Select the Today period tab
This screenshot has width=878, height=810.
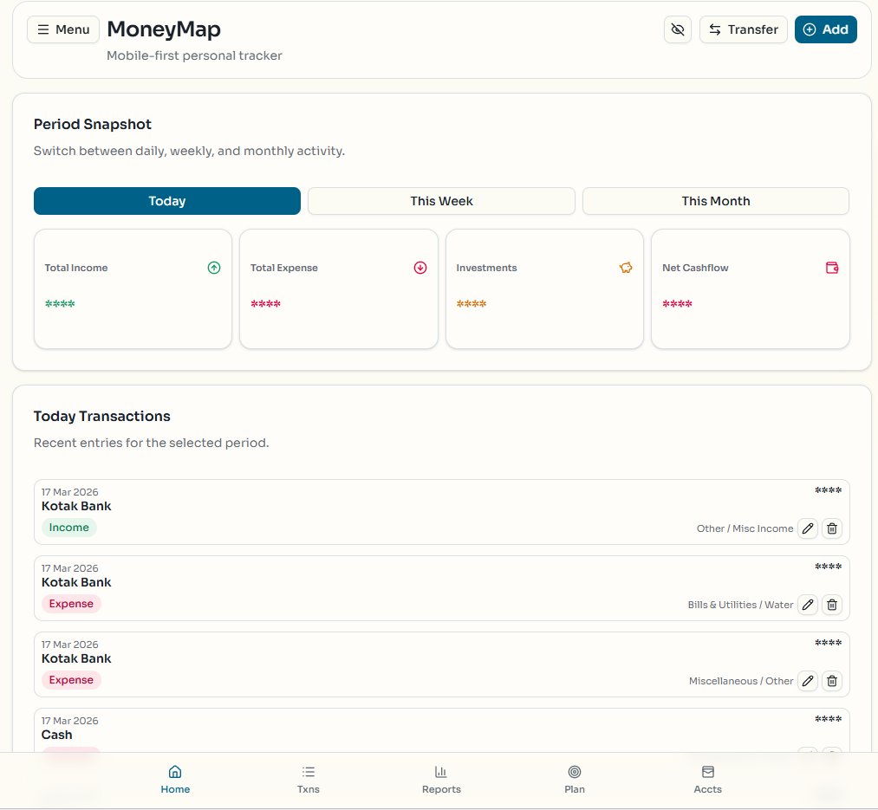pos(167,201)
